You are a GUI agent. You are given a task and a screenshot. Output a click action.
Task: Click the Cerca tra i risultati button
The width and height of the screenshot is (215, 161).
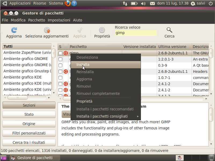point(29,143)
